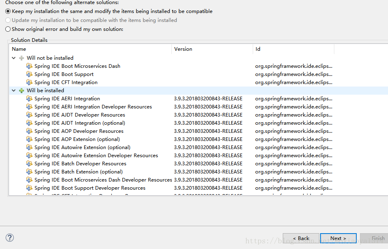This screenshot has height=249, width=388.
Task: Select 'Spring IDE AOP Extension (optional)' text
Action: click(77, 139)
